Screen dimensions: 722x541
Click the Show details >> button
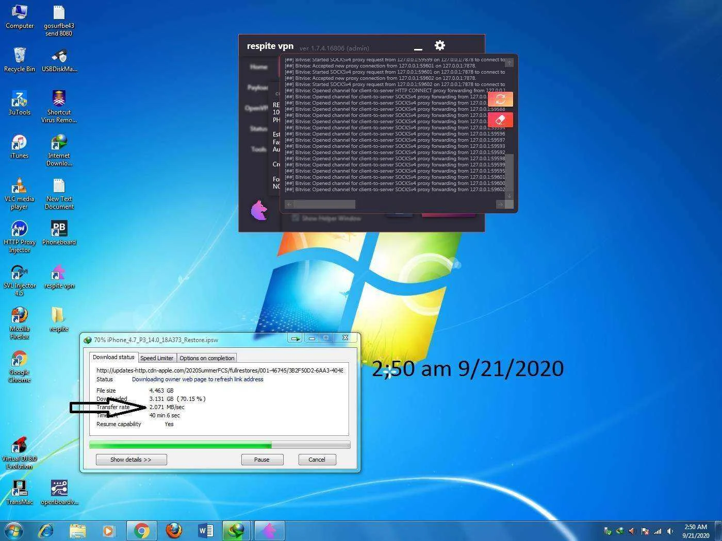click(131, 460)
